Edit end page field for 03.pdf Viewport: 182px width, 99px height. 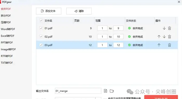click(118, 45)
